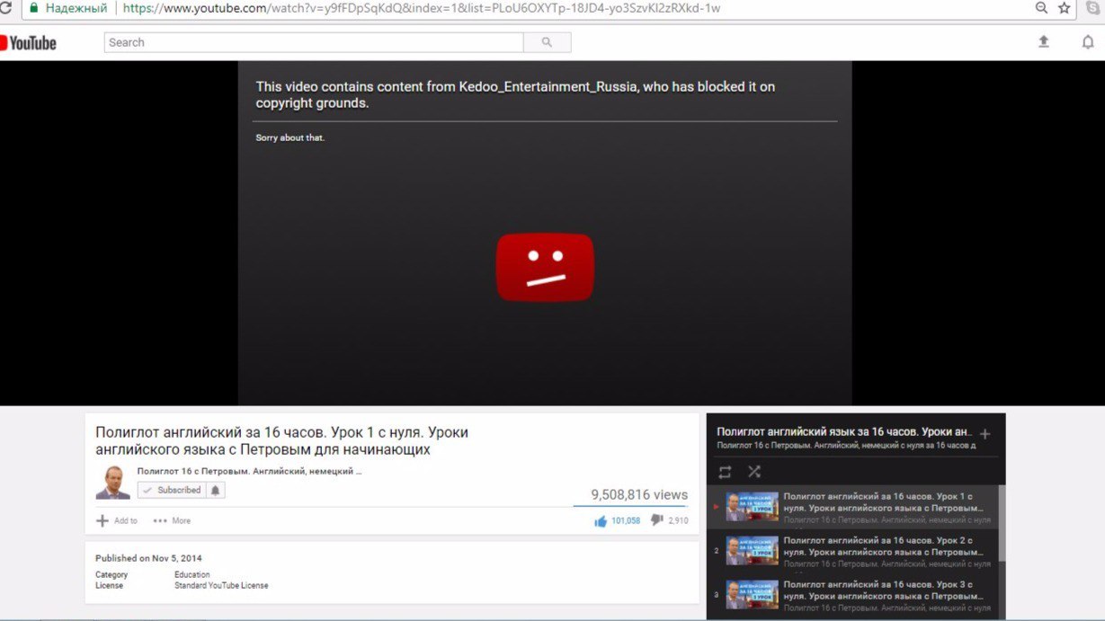Click the magnifier search button
This screenshot has width=1105, height=621.
click(547, 42)
